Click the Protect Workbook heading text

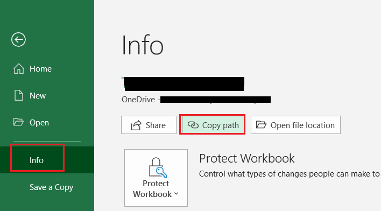[x=246, y=158]
